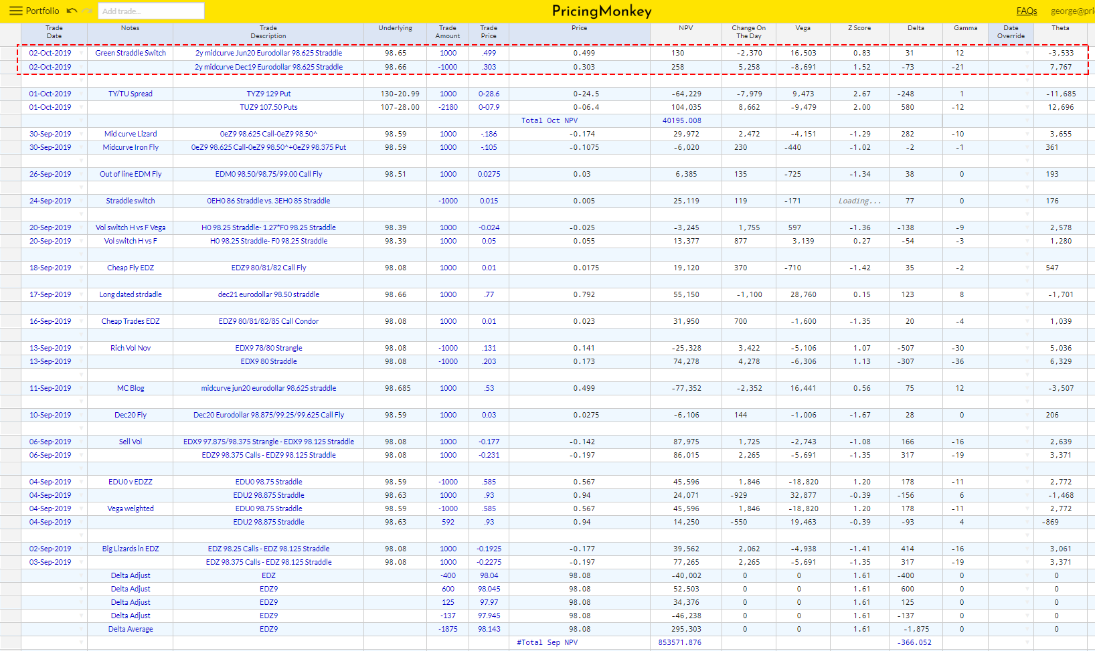Click the PricingMonkey logo title
The height and width of the screenshot is (651, 1095).
(x=602, y=11)
